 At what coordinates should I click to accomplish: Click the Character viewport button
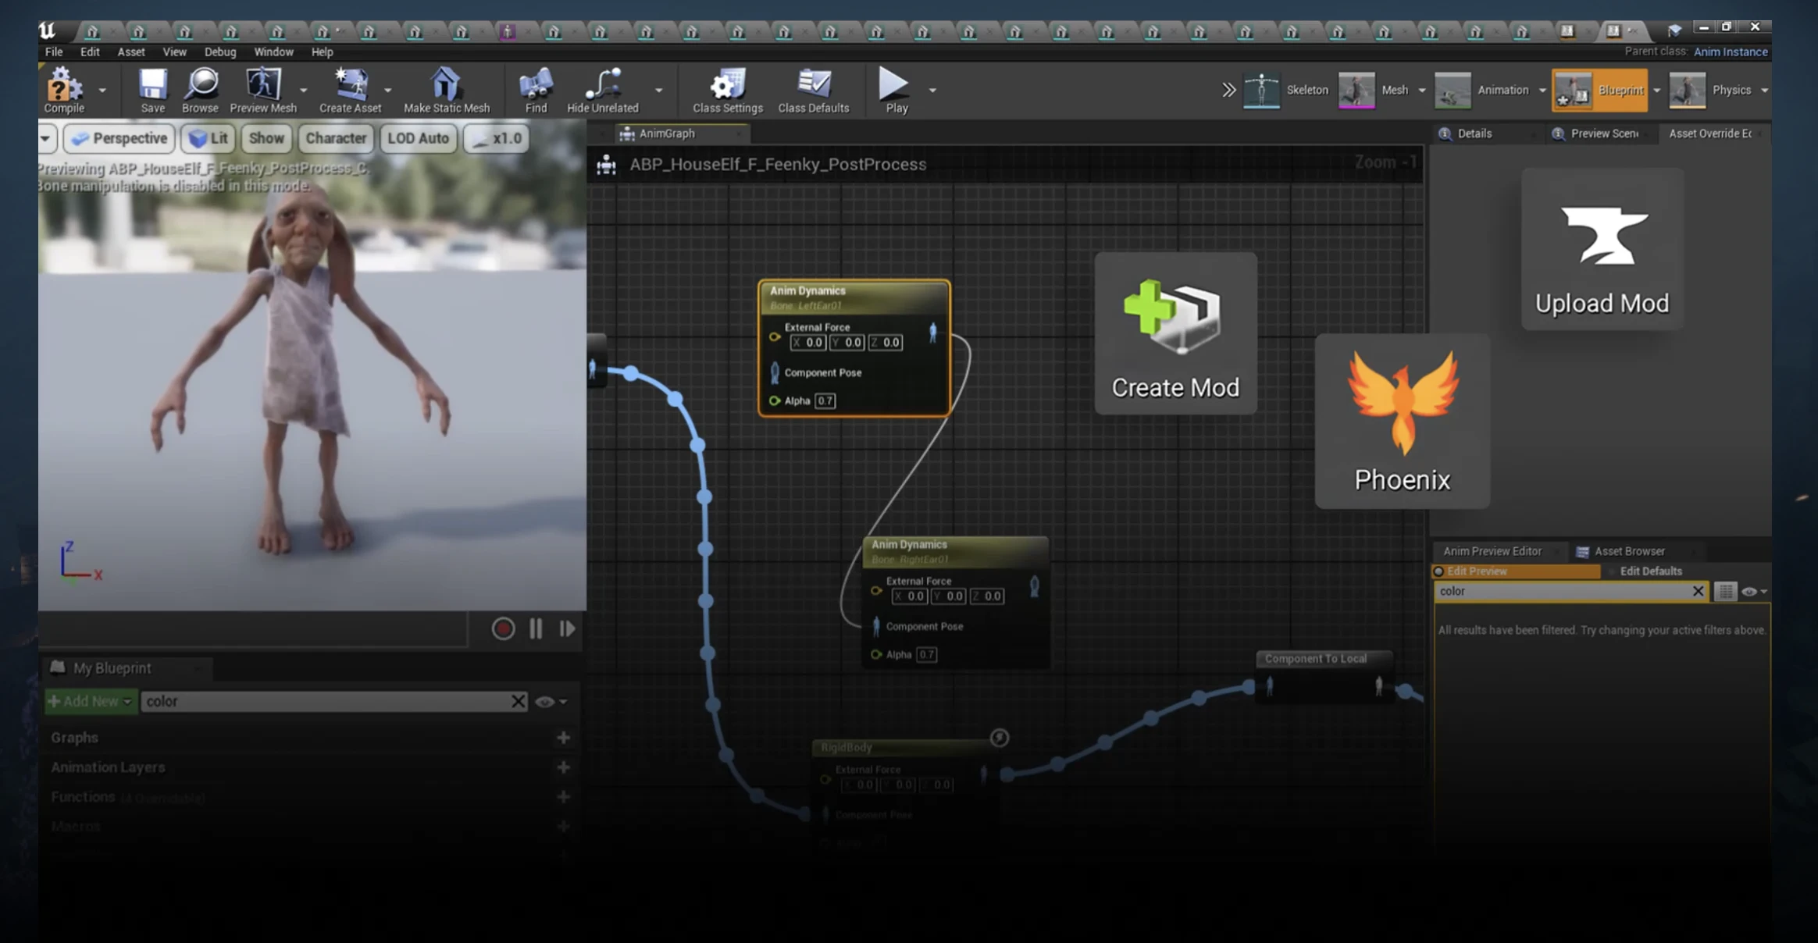[336, 138]
